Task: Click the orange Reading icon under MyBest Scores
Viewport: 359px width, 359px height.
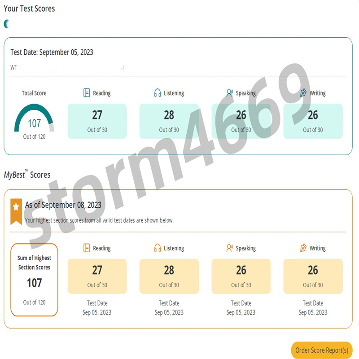Action: 87,248
